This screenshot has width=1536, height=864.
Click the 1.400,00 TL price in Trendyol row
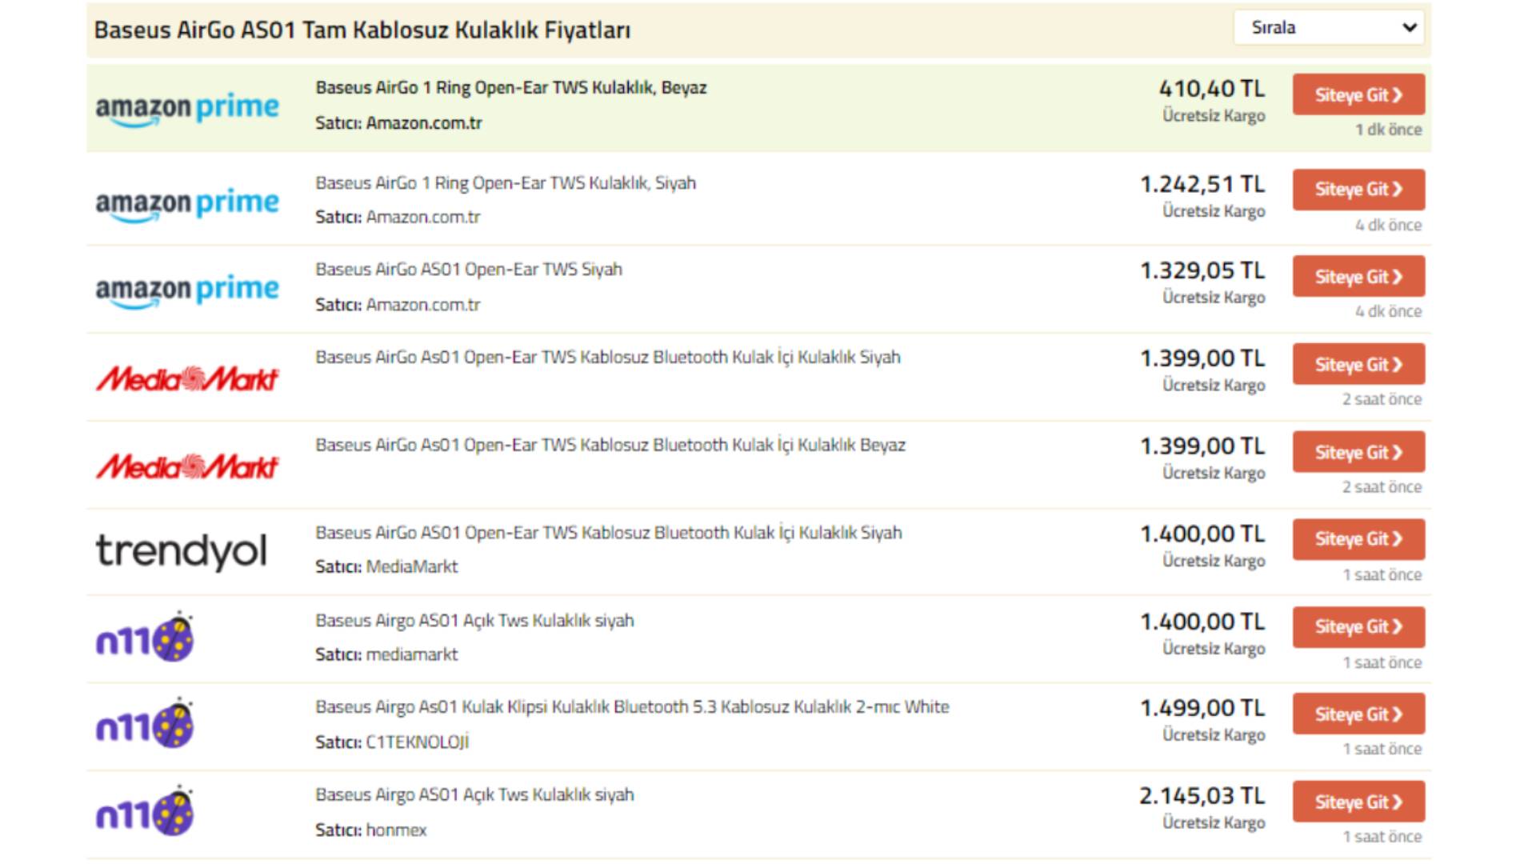1202,534
